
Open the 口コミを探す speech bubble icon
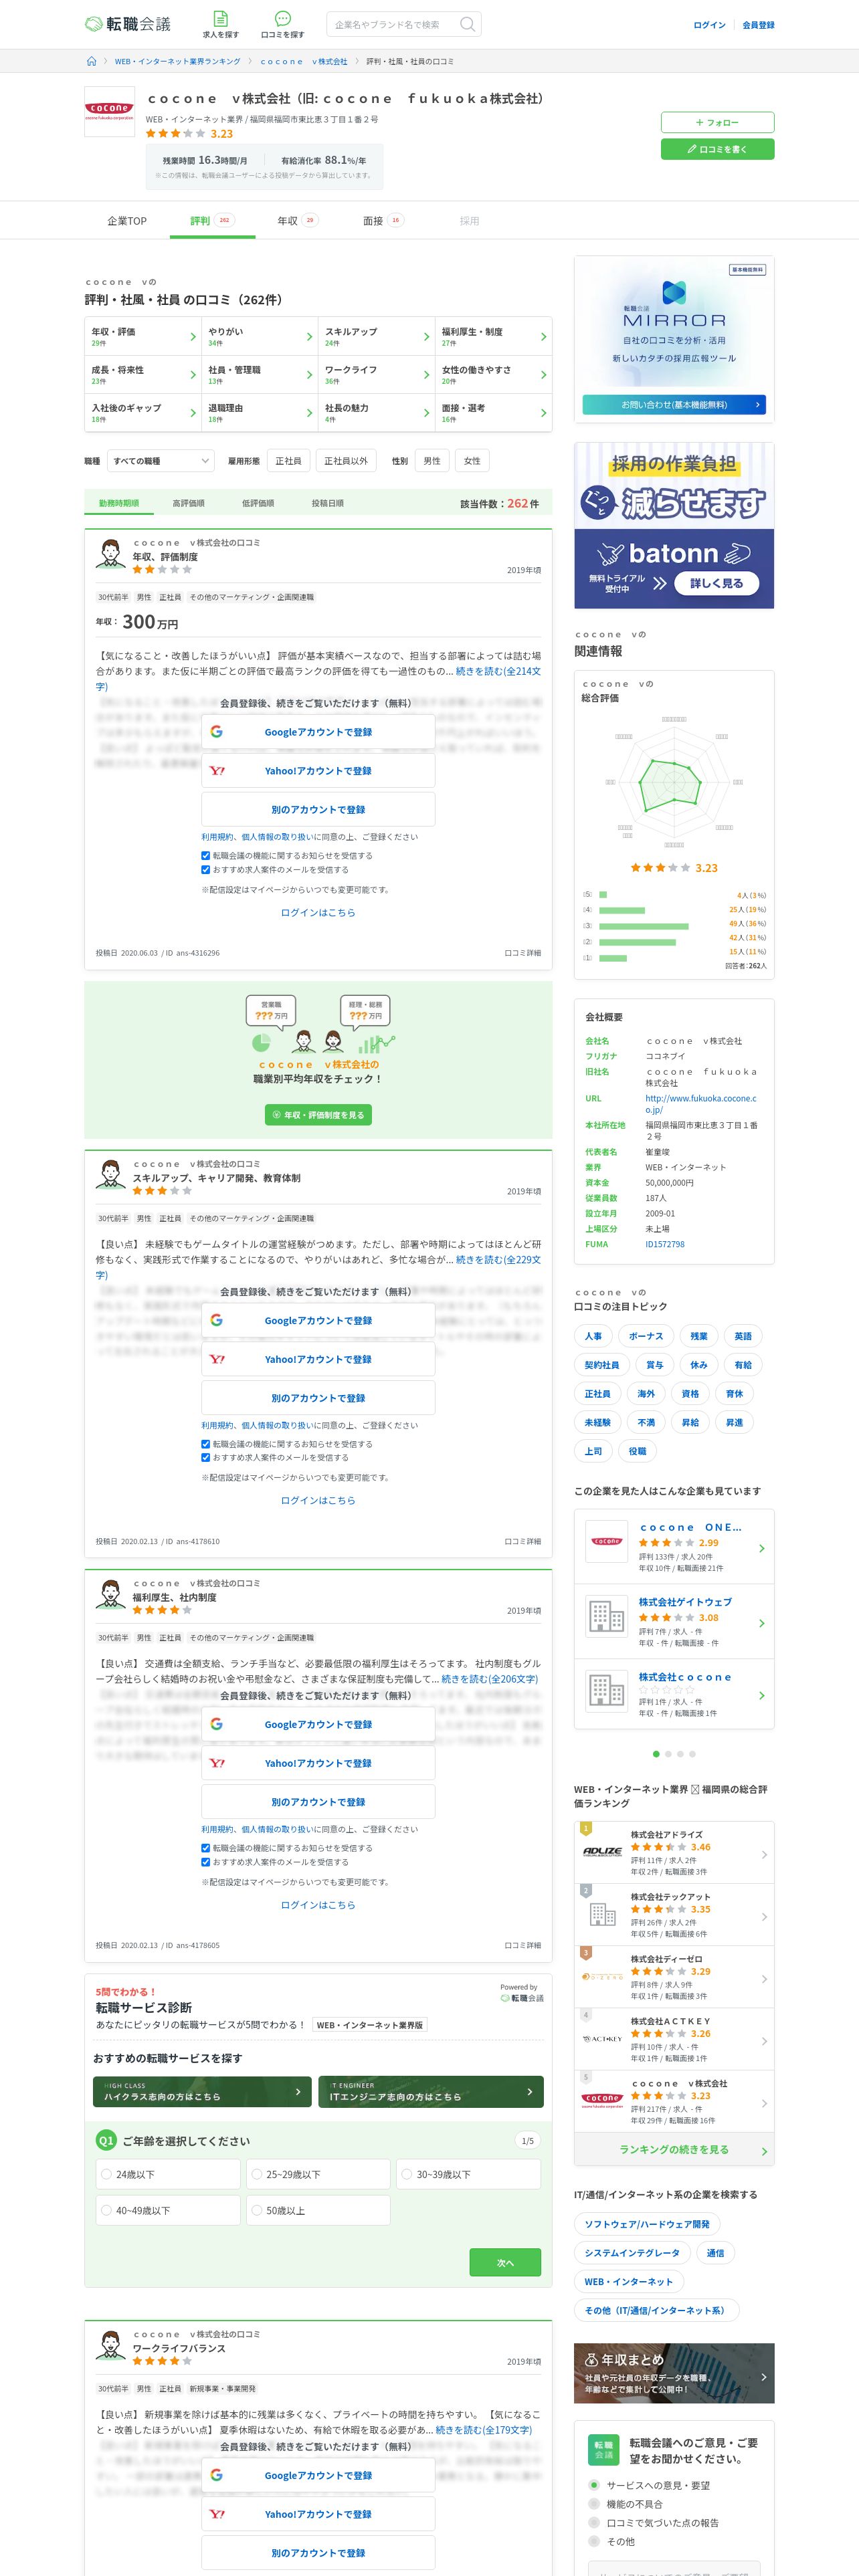(283, 18)
